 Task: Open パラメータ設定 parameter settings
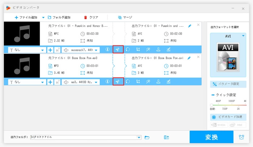click(228, 84)
